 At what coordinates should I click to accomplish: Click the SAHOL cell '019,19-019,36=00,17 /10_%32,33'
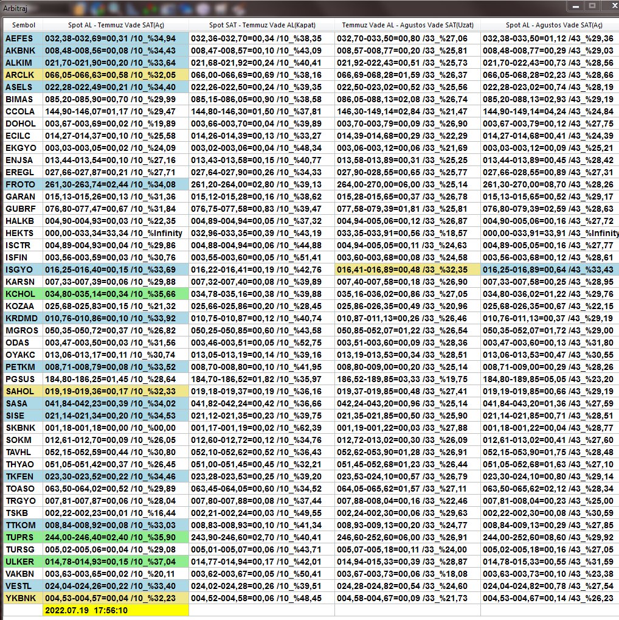(116, 391)
